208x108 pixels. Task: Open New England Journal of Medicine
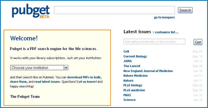[148, 71]
